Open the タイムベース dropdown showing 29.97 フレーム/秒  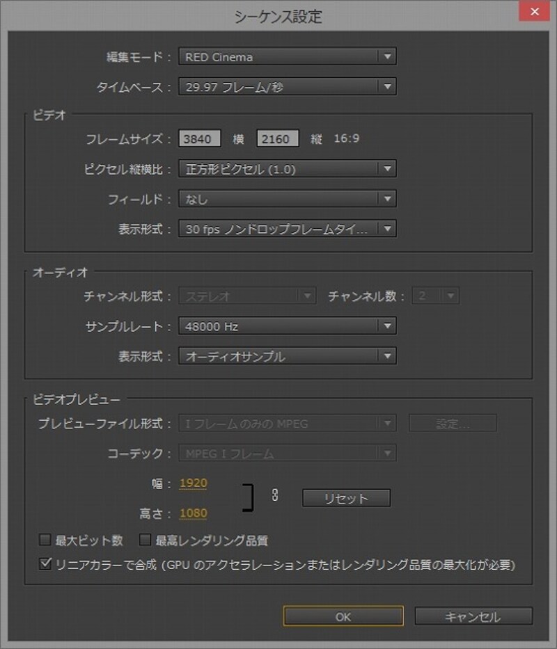287,87
